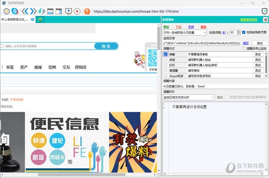Click 测试 button in 微信 row
269x178 pixels.
coord(258,60)
